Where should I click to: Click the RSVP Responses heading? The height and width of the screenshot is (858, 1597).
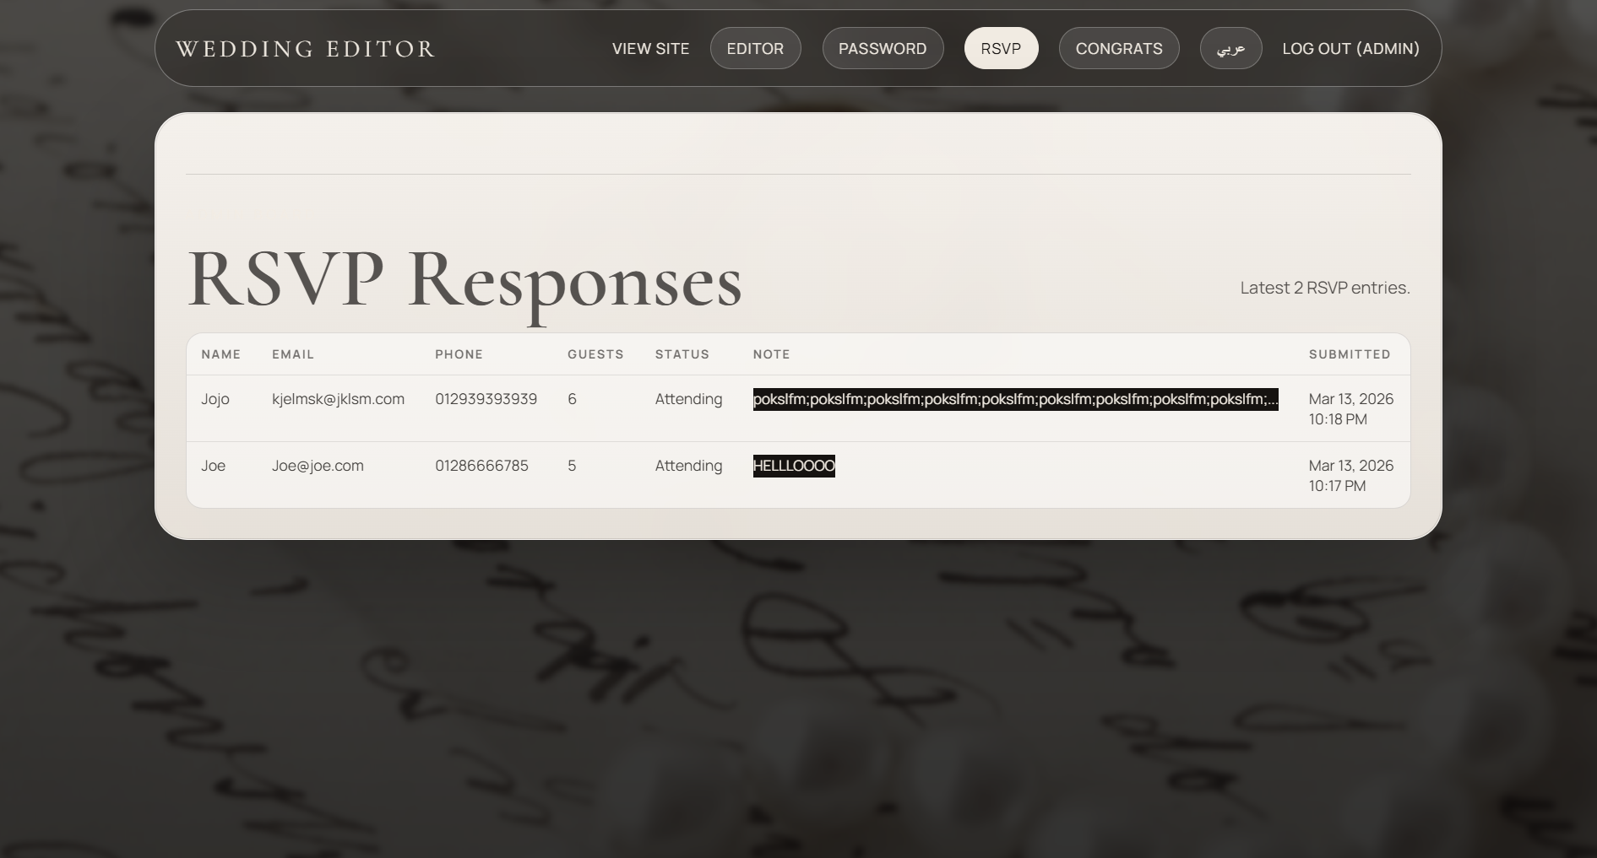(464, 280)
